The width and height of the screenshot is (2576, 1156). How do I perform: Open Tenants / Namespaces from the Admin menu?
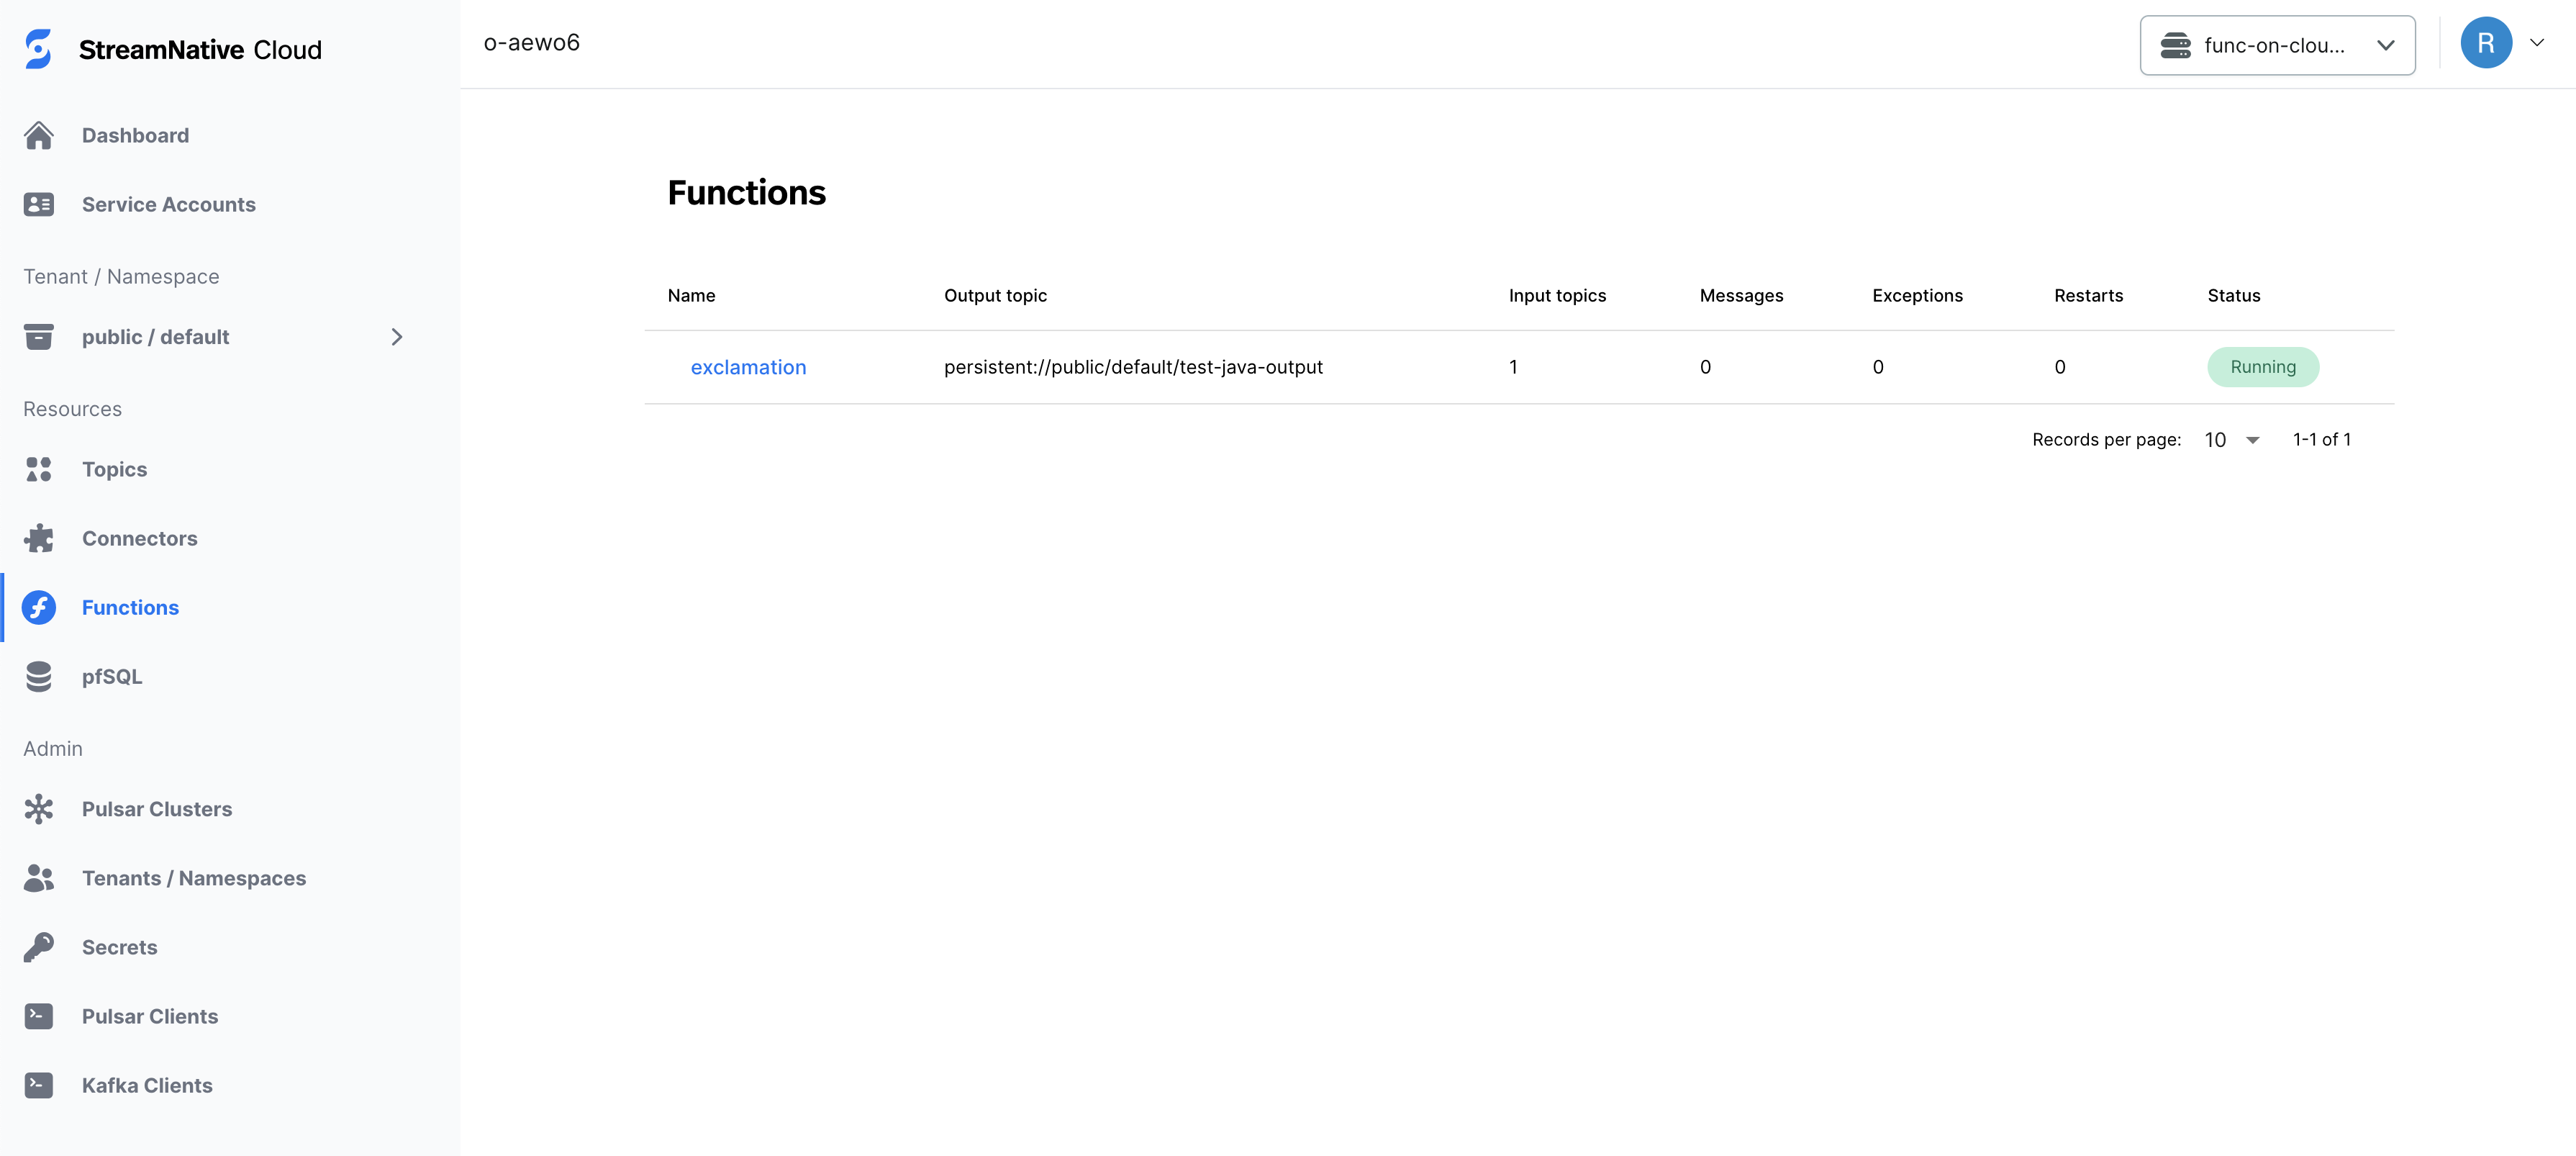point(194,878)
